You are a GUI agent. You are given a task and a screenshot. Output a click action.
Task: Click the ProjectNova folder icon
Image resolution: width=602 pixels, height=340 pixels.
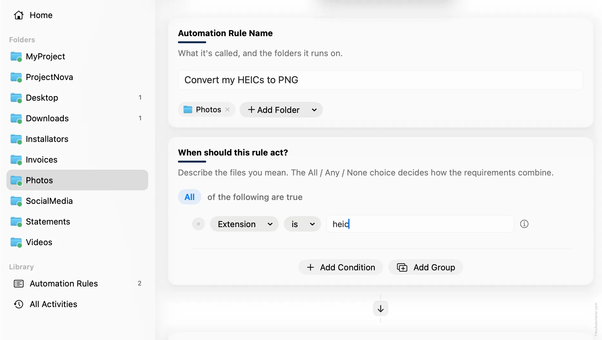[x=16, y=77]
